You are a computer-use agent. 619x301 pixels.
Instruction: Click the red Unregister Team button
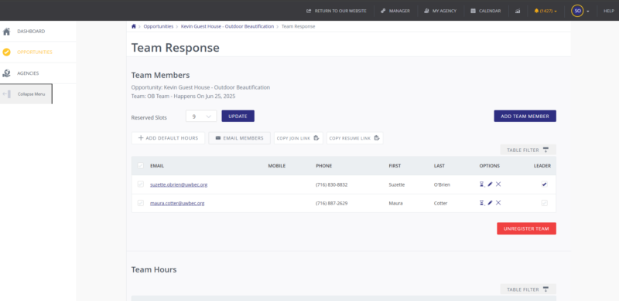click(x=526, y=228)
